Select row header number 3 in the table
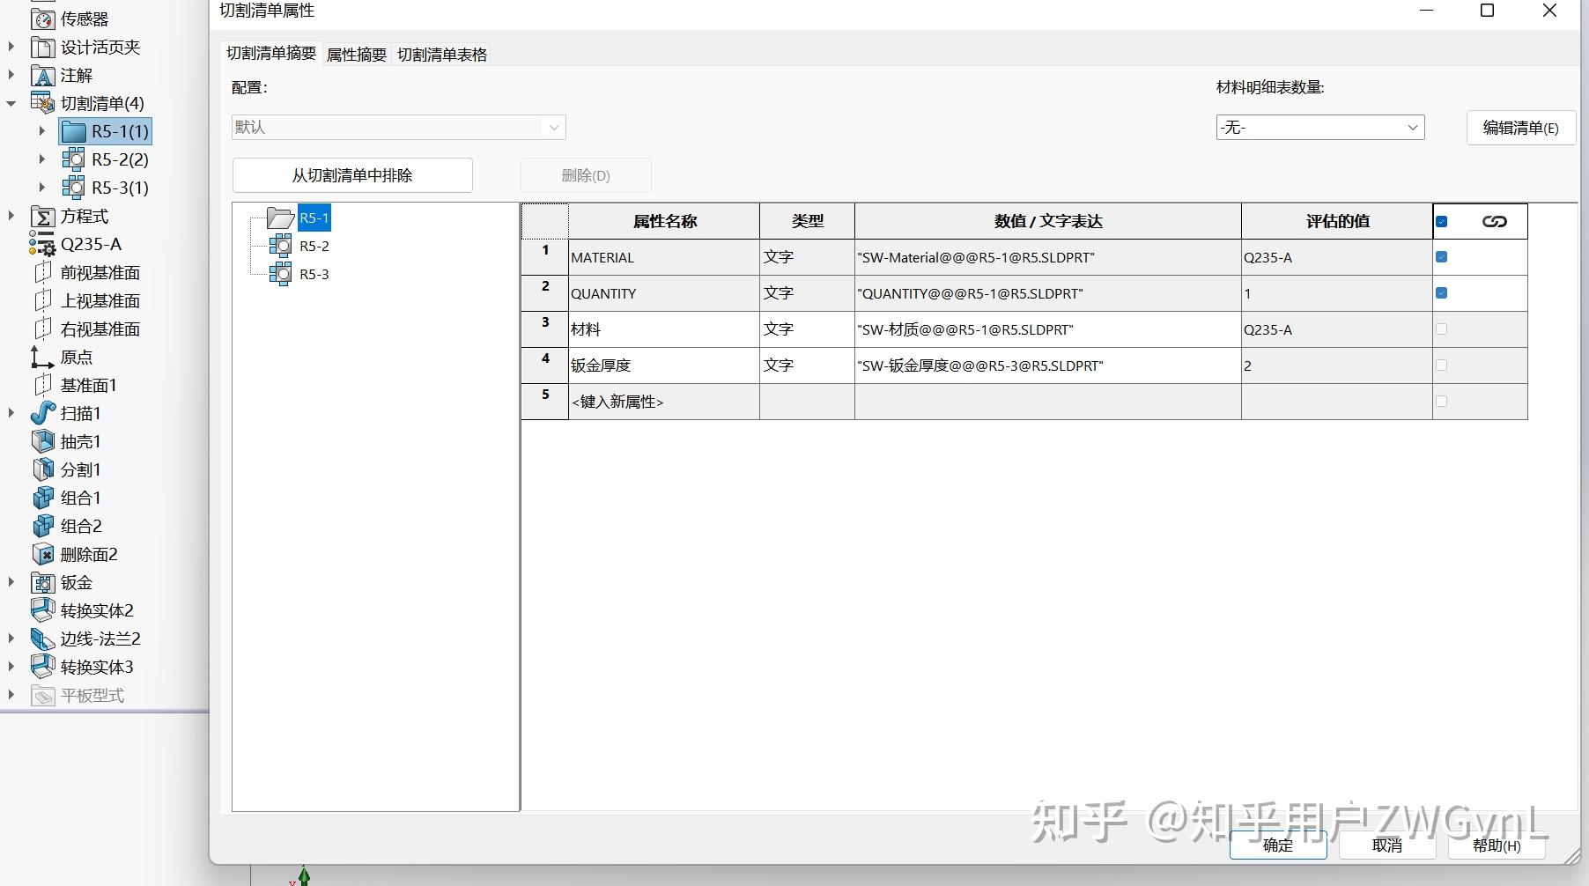Image resolution: width=1589 pixels, height=886 pixels. 545,329
